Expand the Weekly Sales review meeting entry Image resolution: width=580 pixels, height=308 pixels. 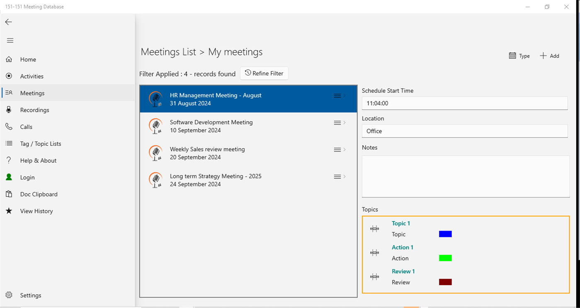[x=344, y=149]
